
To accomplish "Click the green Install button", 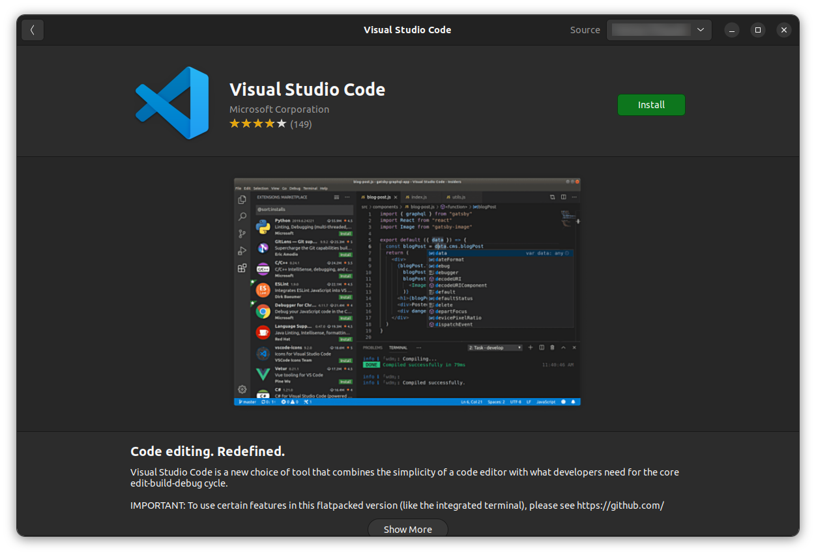I will click(x=651, y=104).
